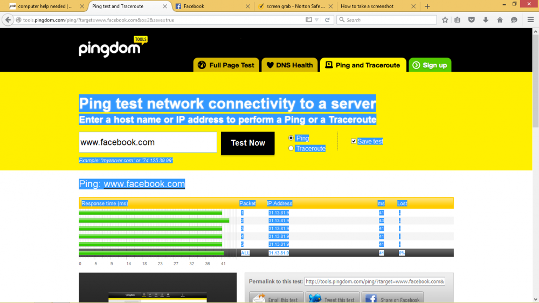
Task: Click the Pingdom Tools logo
Action: pos(113,47)
